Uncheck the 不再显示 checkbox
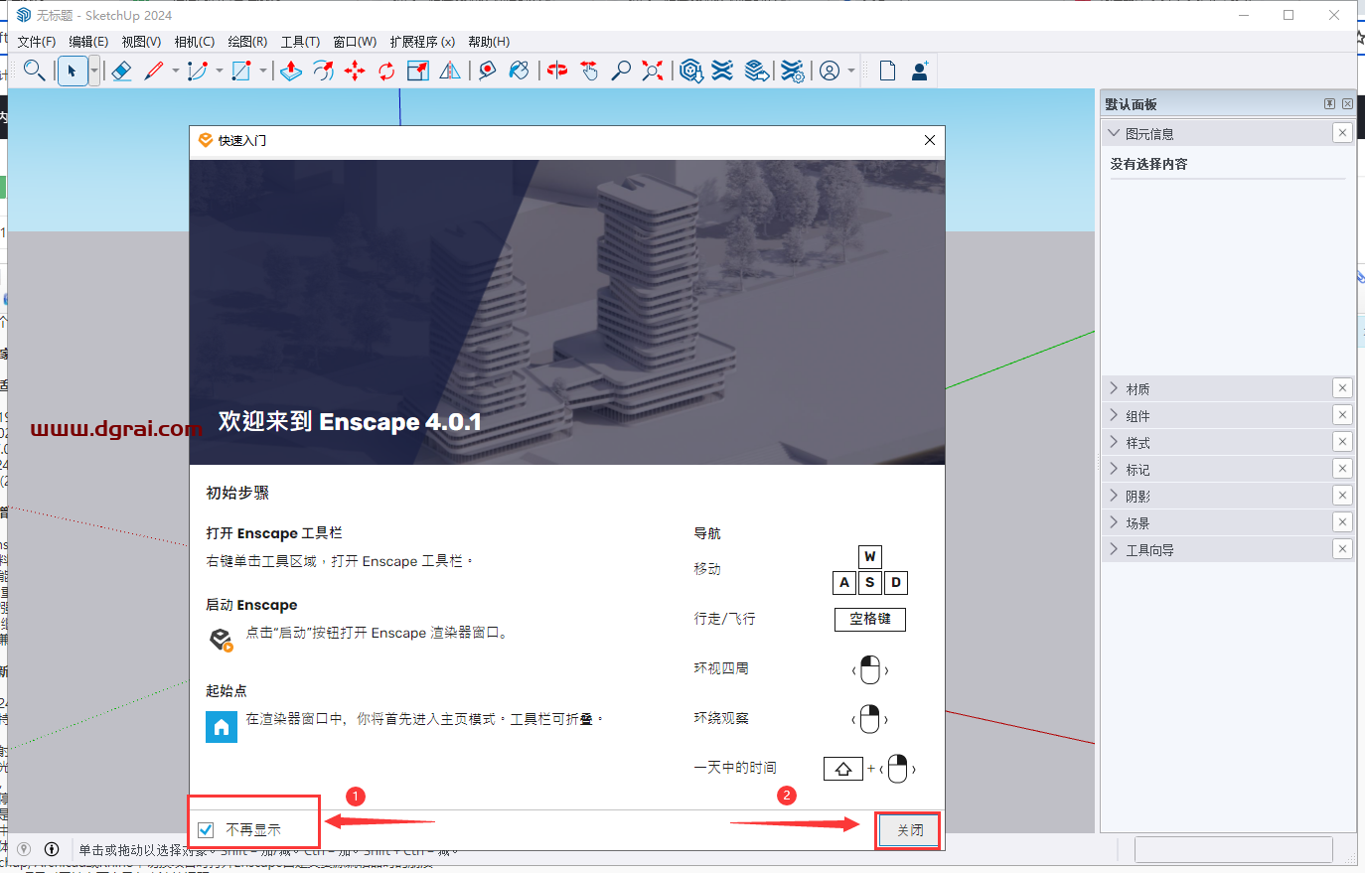The height and width of the screenshot is (873, 1365). tap(207, 830)
